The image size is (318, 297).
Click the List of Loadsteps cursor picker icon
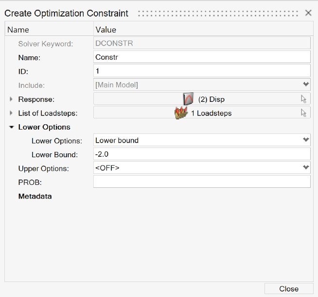click(304, 113)
